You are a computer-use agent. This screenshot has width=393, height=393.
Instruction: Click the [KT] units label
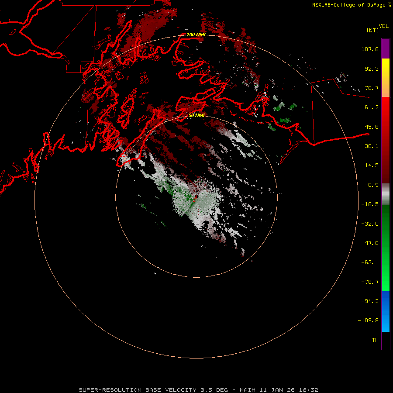pyautogui.click(x=373, y=30)
